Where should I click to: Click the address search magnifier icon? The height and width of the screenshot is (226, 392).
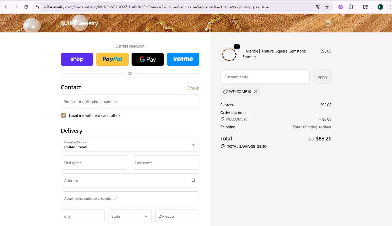coord(193,181)
